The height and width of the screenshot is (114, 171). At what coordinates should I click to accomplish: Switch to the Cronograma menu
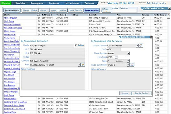(x=37, y=2)
